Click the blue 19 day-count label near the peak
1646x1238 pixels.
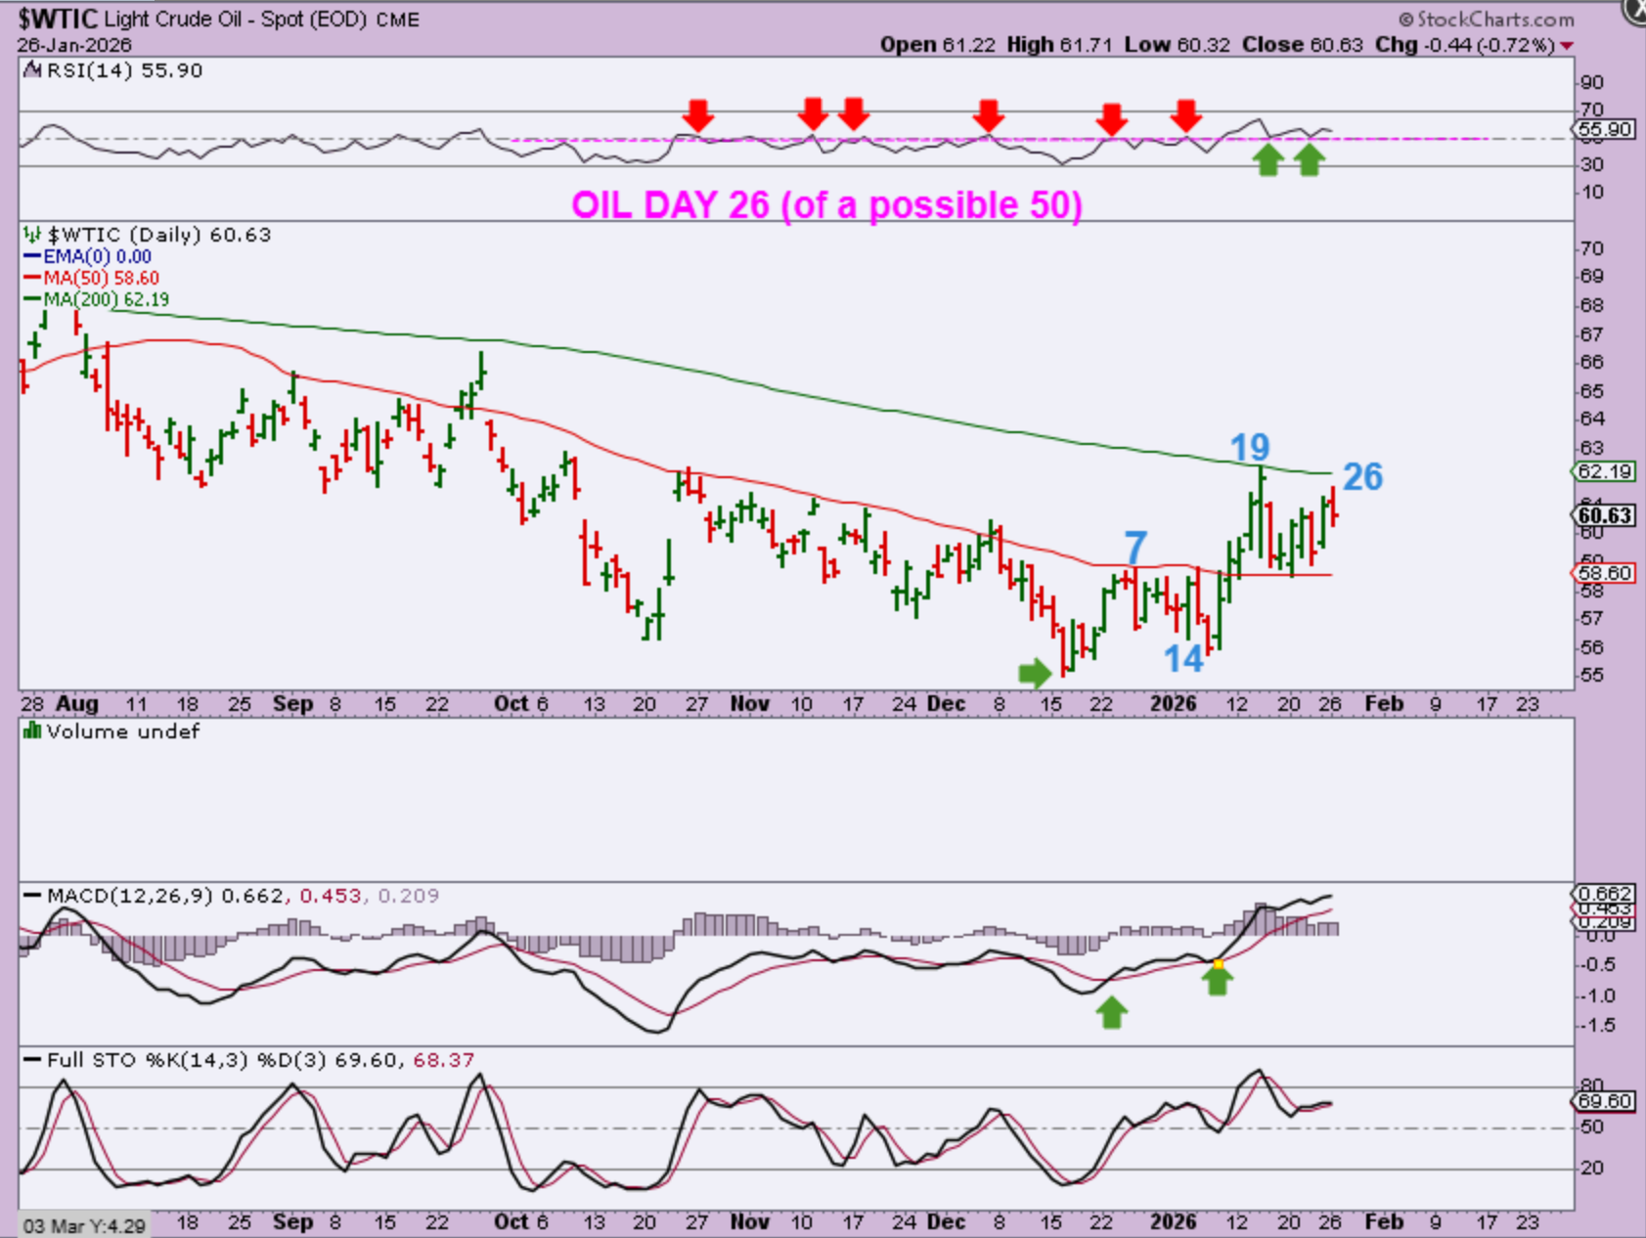pos(1250,448)
